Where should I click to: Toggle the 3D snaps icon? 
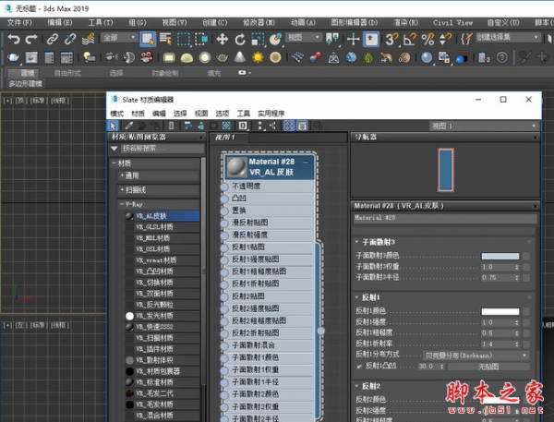tap(391, 39)
